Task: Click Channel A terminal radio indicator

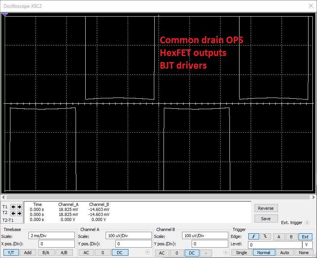Action: coord(148,252)
